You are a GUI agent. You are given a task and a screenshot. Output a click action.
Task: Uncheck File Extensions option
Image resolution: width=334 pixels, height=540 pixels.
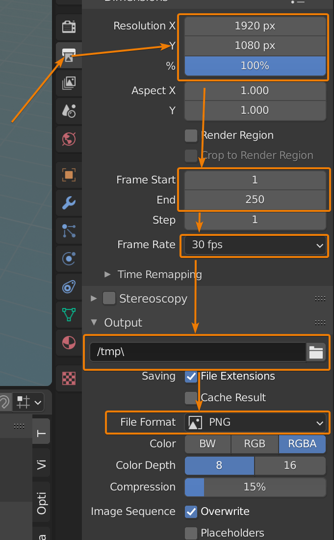[191, 377]
